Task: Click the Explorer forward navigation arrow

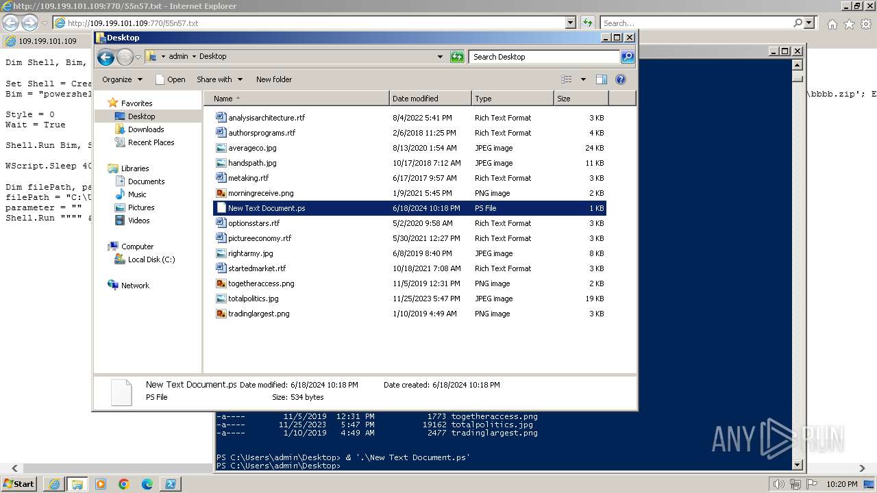Action: tap(125, 57)
